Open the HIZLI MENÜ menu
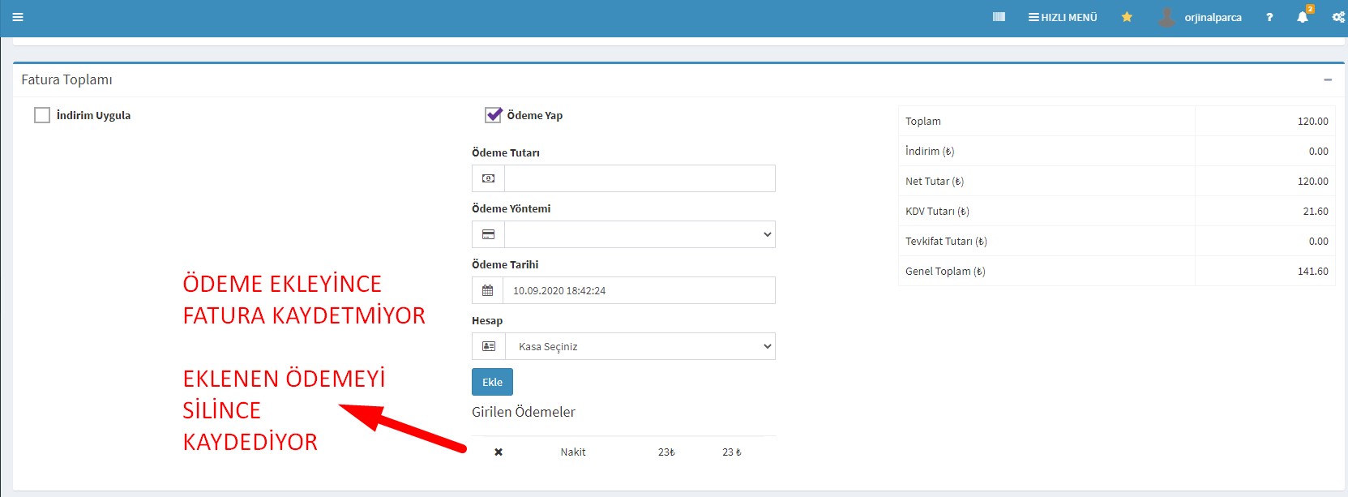1348x497 pixels. 1063,17
